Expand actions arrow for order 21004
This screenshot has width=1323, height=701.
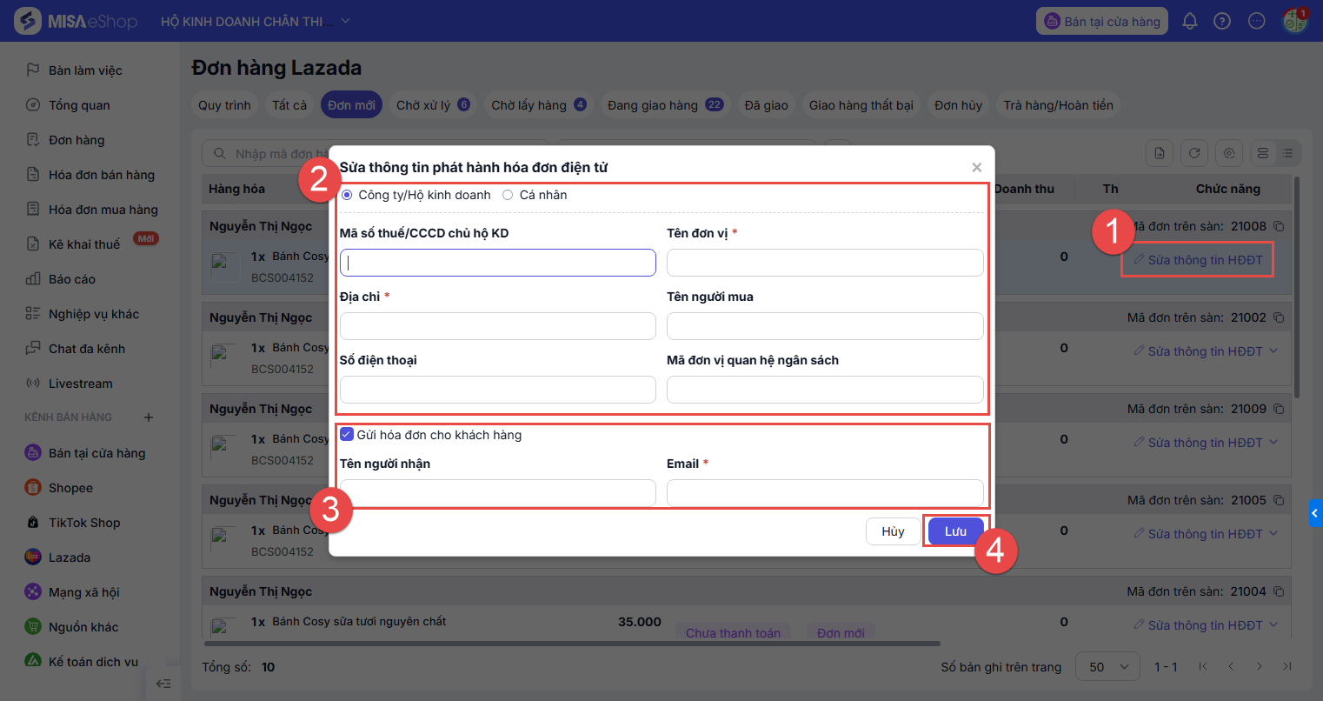pyautogui.click(x=1273, y=624)
